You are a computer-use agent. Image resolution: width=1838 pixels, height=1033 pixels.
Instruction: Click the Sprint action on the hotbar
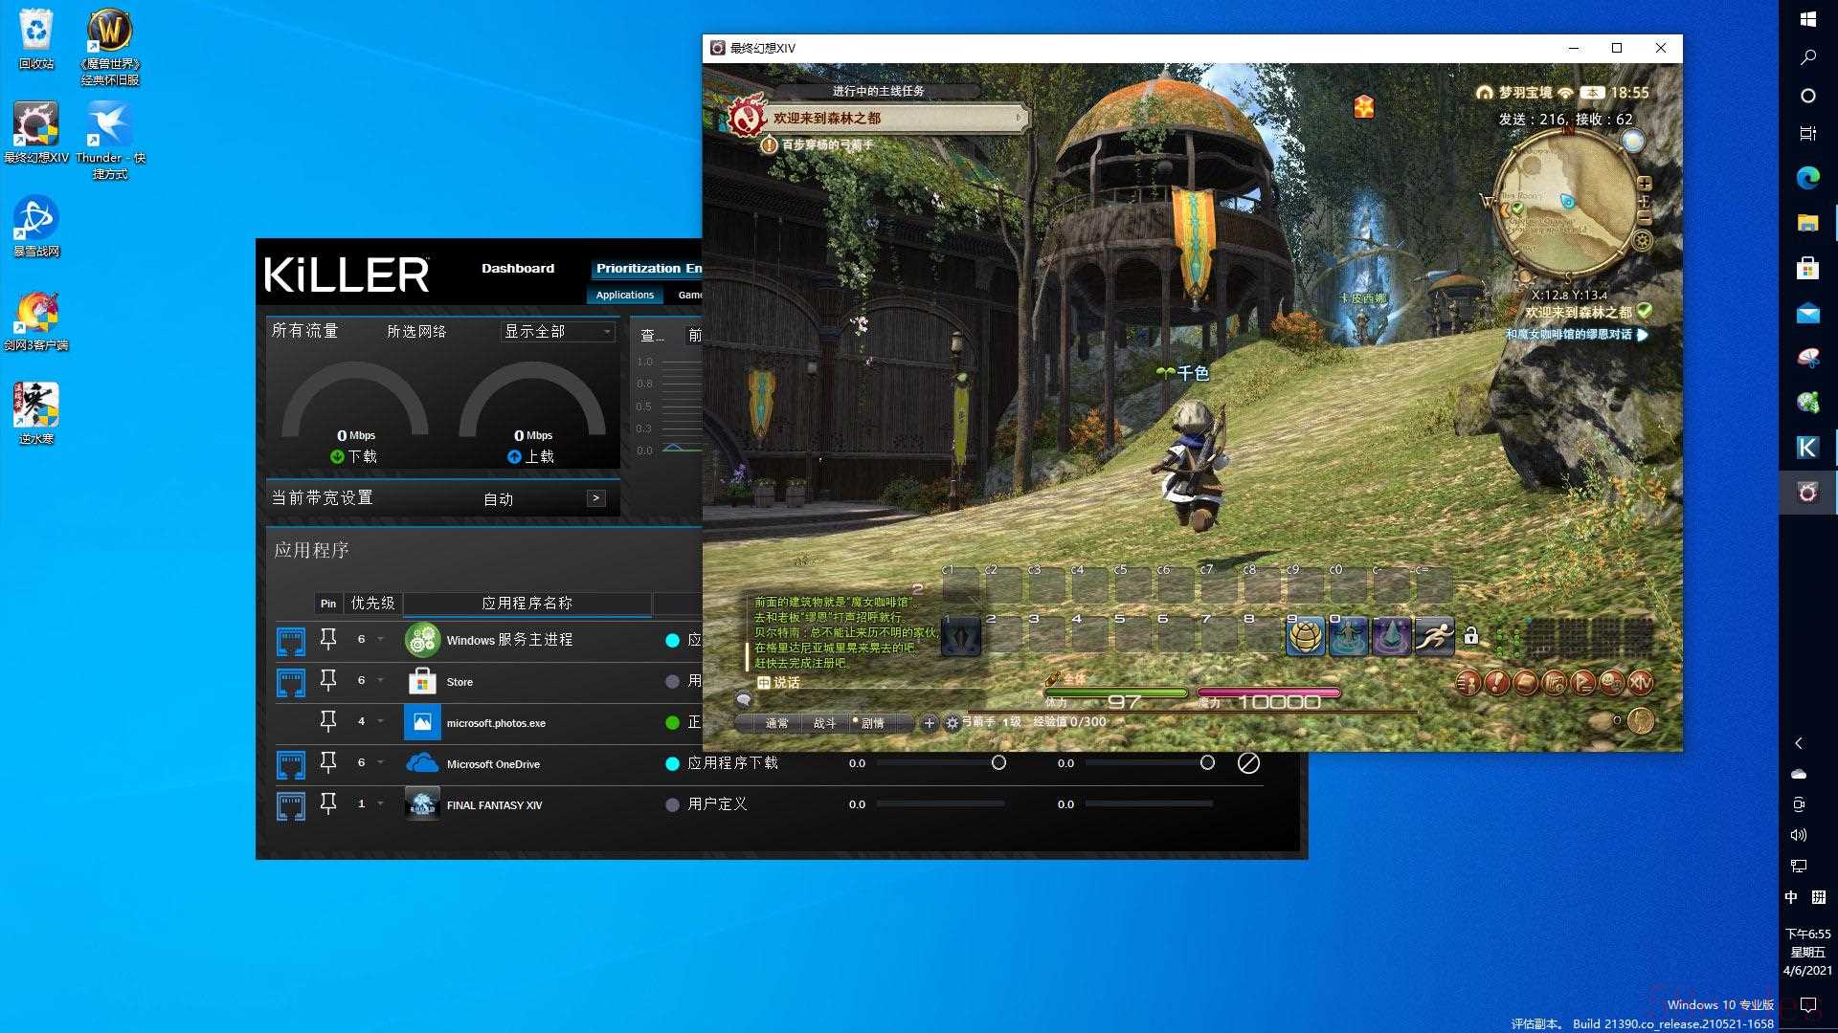click(x=1433, y=636)
